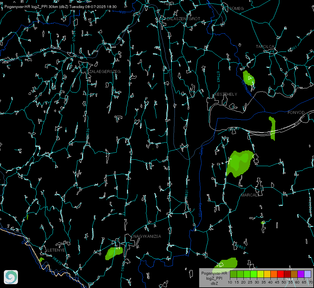The width and height of the screenshot is (314, 288).
Task: Select the 10-15 dBZ dark green legend swatch
Action: pyautogui.click(x=233, y=274)
